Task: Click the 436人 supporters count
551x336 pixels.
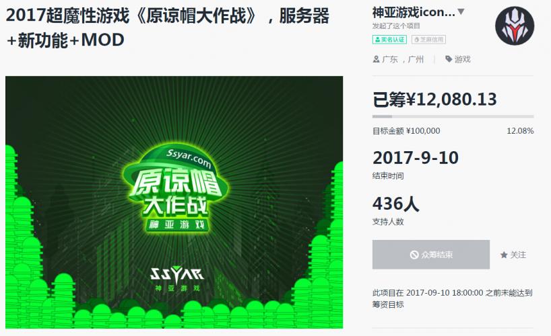Action: [396, 204]
